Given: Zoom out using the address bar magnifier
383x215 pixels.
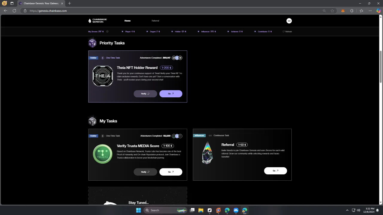Looking at the screenshot, I should coord(324,11).
